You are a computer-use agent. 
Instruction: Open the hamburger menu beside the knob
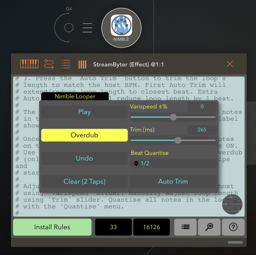[87, 28]
